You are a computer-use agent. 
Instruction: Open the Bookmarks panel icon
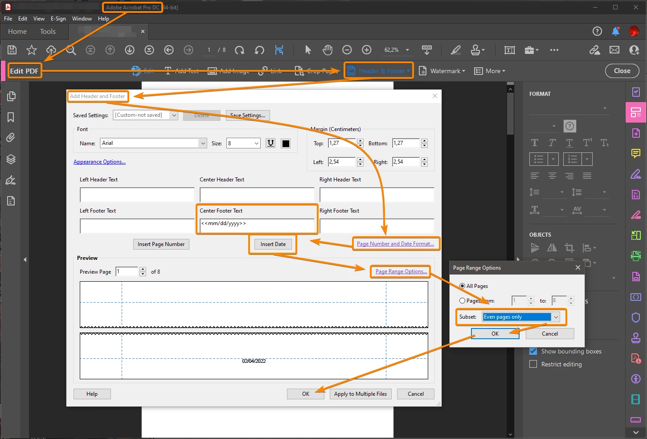tap(11, 117)
